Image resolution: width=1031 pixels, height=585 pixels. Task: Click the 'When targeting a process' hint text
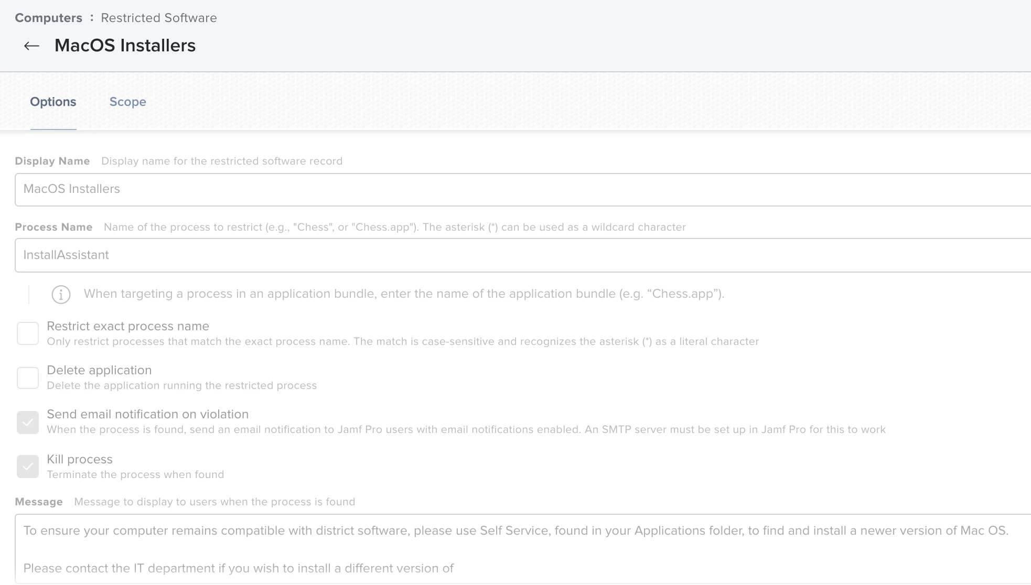tap(404, 294)
